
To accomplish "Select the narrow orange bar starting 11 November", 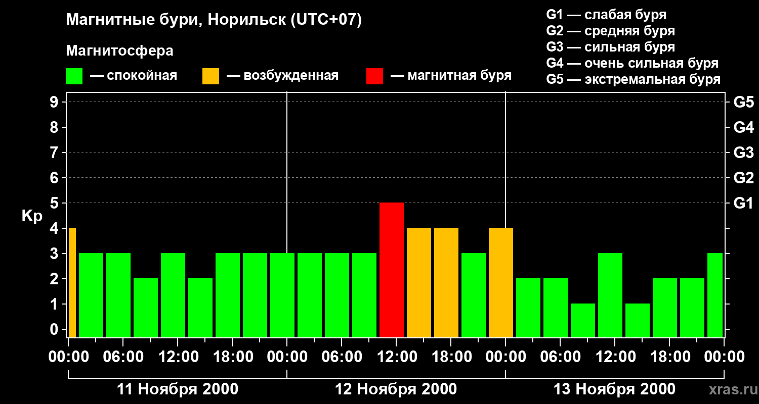I will (x=72, y=282).
